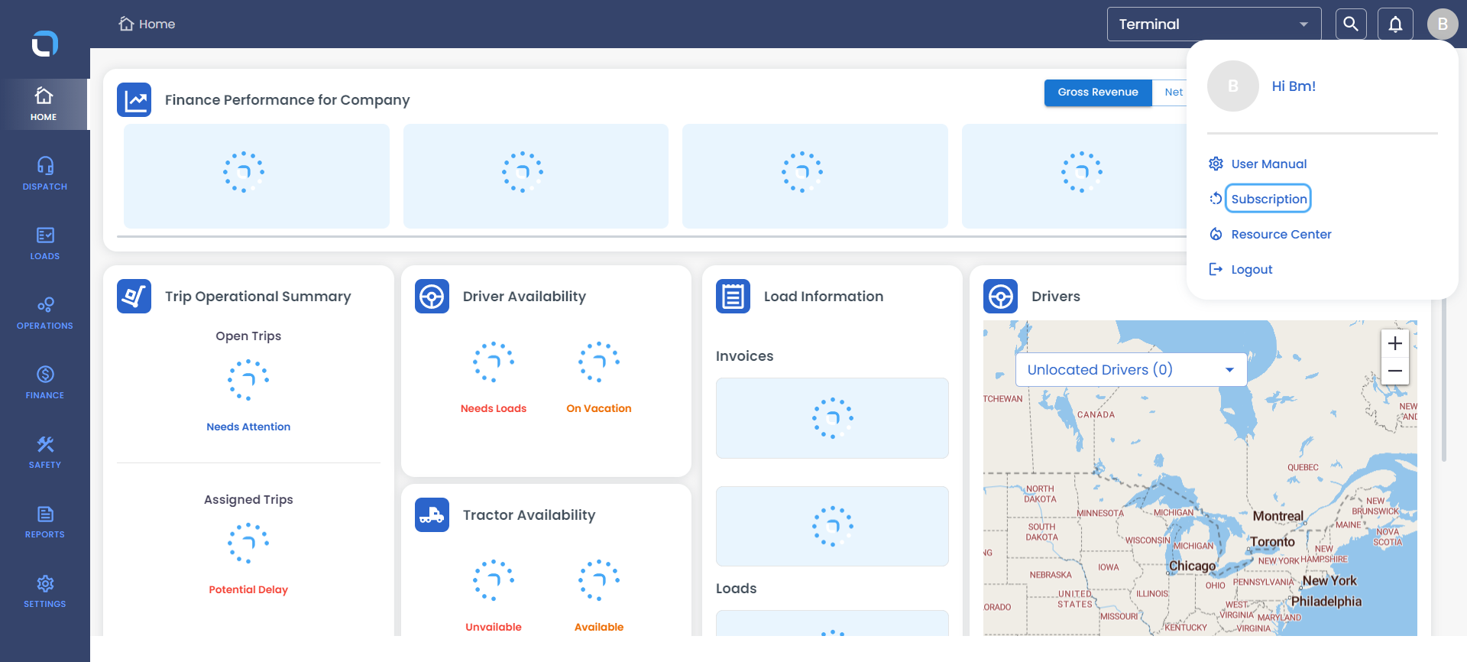Click the Available tractors link
This screenshot has width=1467, height=662.
pyautogui.click(x=599, y=627)
